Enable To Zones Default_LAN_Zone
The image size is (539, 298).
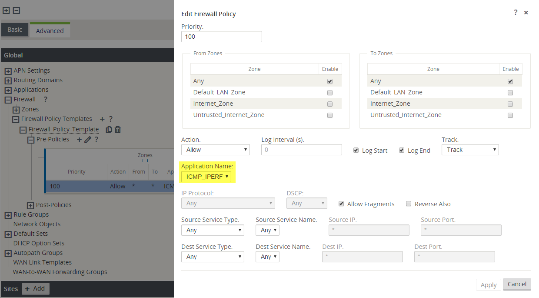(510, 93)
